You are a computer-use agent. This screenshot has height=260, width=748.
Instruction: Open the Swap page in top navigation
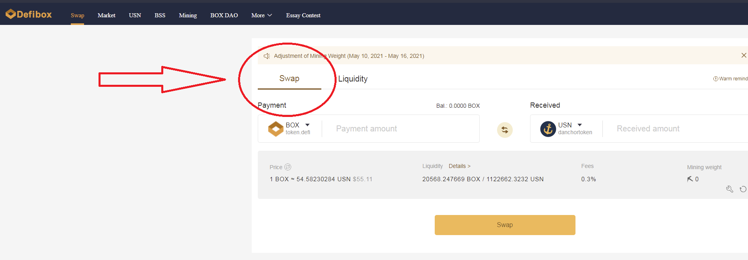pos(78,15)
